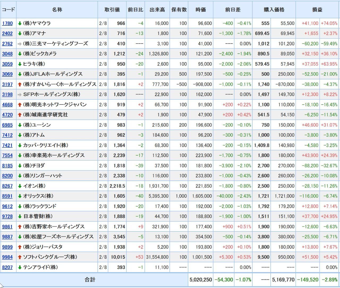
Task: Select the name 日本管財(株)
Action: click(38, 217)
